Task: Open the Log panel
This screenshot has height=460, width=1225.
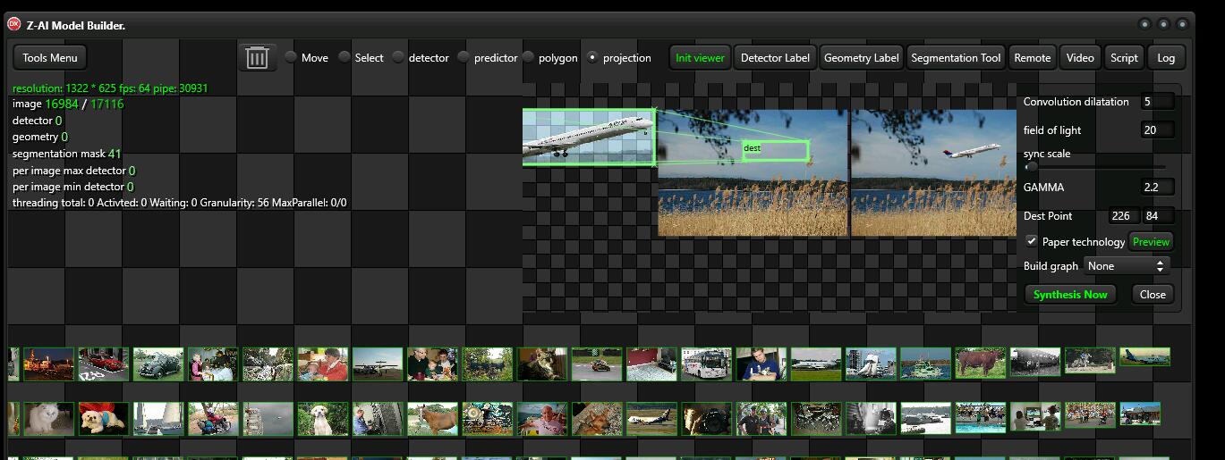Action: 1166,57
